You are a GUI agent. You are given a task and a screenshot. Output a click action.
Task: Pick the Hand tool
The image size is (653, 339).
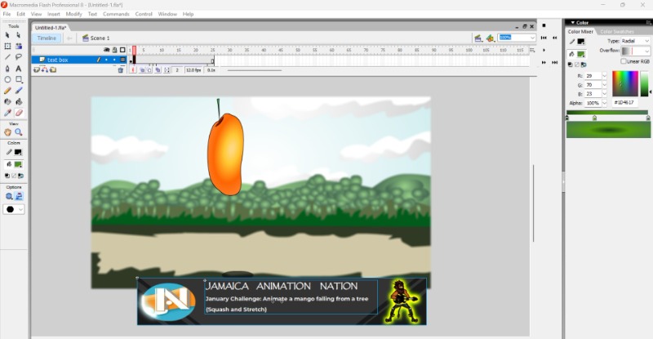coord(8,132)
